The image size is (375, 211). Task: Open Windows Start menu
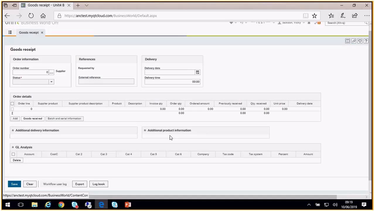coord(8,205)
